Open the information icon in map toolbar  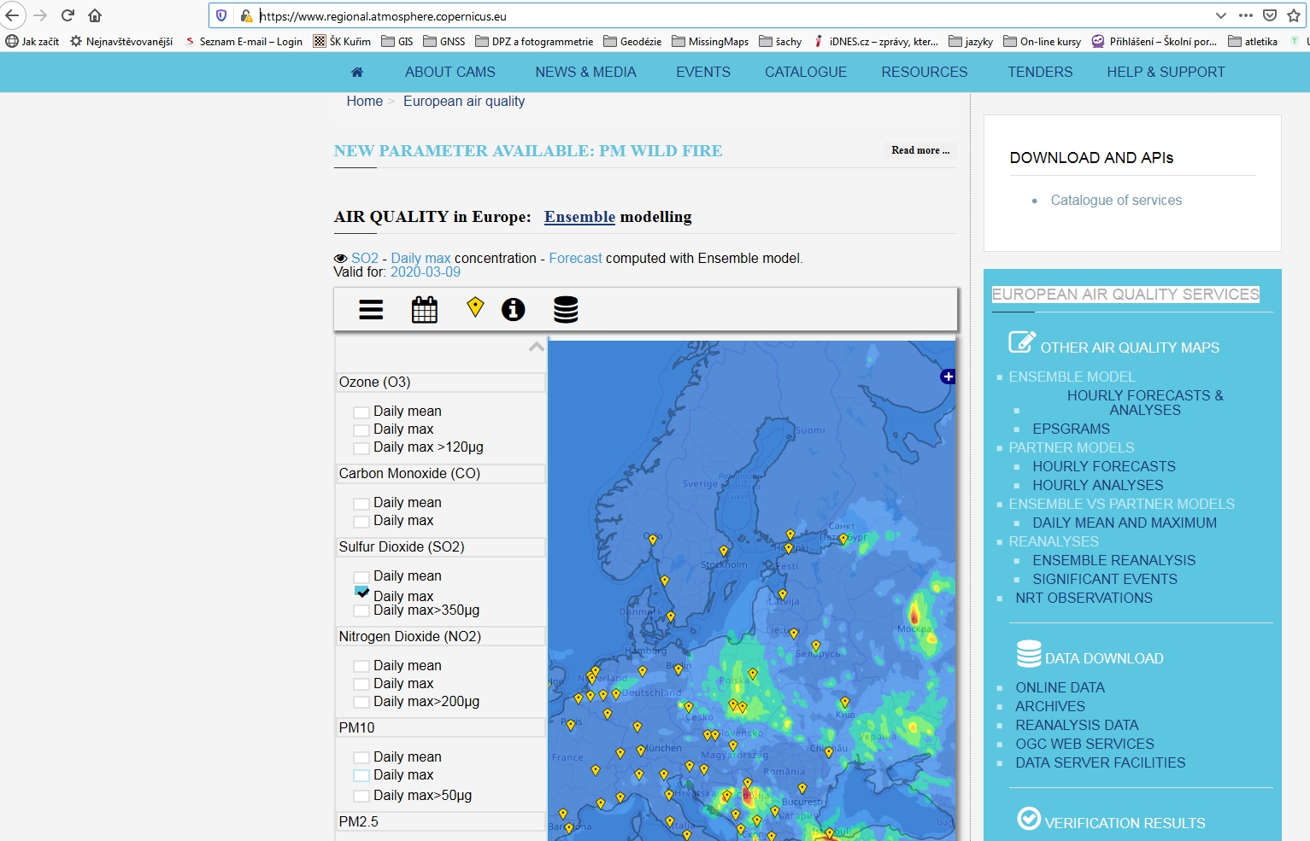pos(514,309)
